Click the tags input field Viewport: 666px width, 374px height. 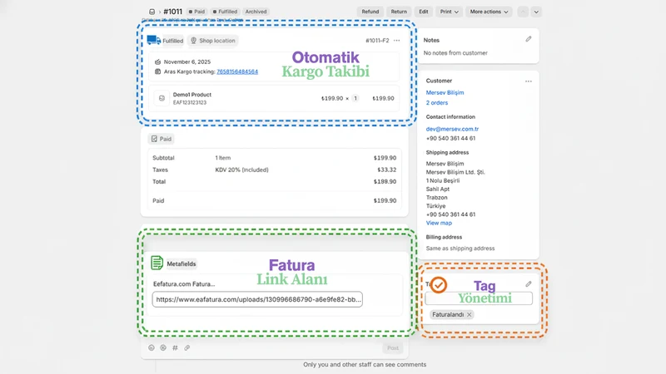[479, 298]
